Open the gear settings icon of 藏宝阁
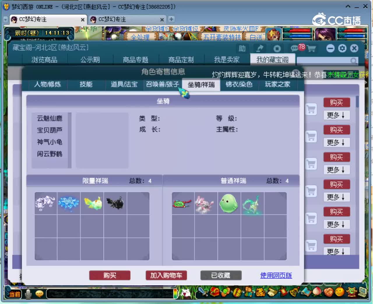 (342, 48)
